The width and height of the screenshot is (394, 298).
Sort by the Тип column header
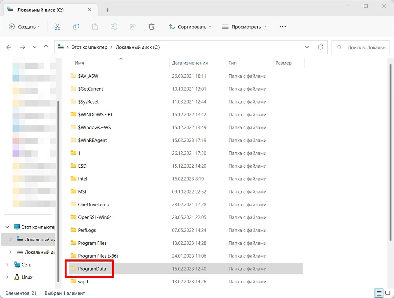click(232, 63)
